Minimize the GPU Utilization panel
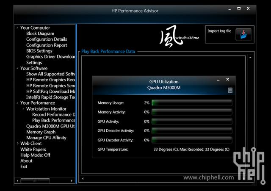This screenshot has width=271, height=191. (218, 80)
